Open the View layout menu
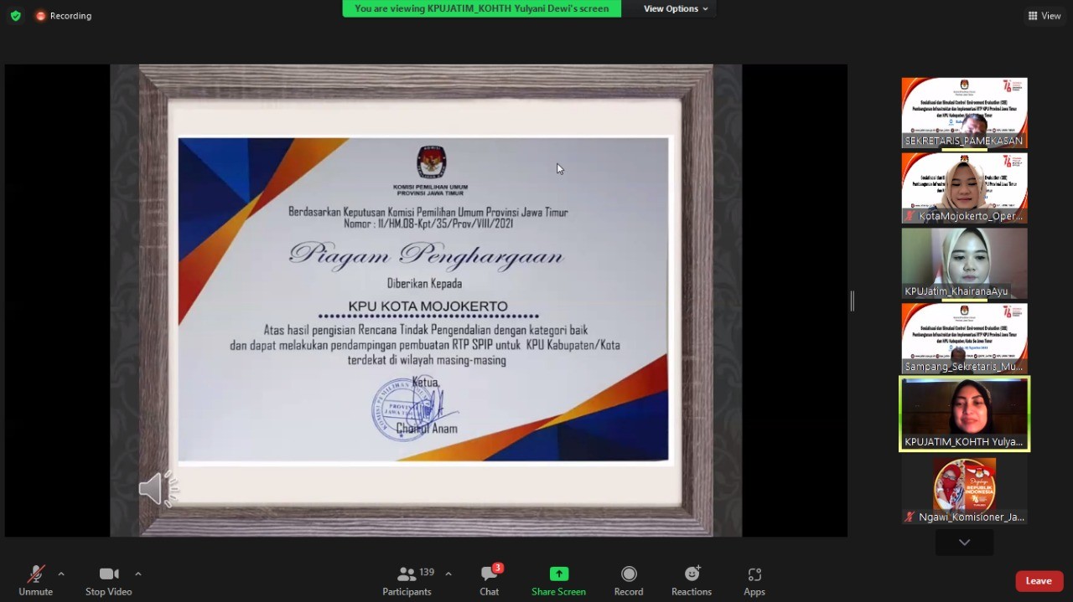The width and height of the screenshot is (1073, 602). (x=1044, y=16)
